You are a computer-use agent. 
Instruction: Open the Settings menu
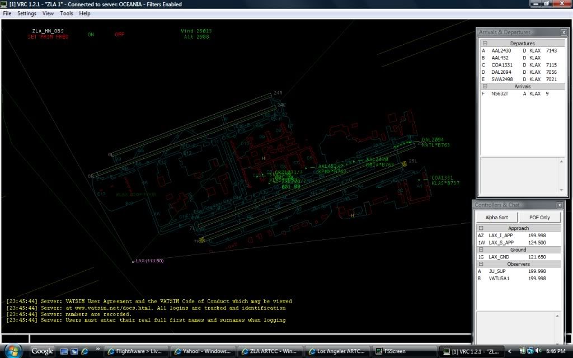tap(26, 13)
